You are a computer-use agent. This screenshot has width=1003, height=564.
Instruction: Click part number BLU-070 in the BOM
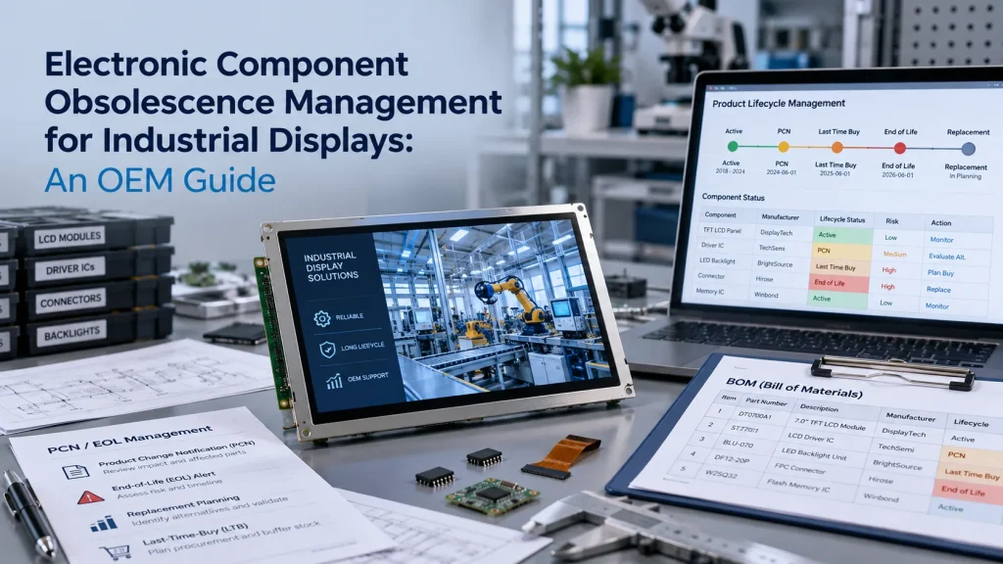click(738, 444)
